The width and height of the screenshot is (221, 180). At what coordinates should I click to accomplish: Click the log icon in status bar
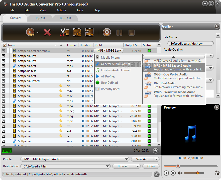pos(157,174)
